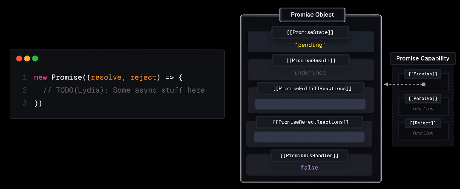
Task: Select the empty [[PromiseFulfillReactions]] slot
Action: pos(310,104)
